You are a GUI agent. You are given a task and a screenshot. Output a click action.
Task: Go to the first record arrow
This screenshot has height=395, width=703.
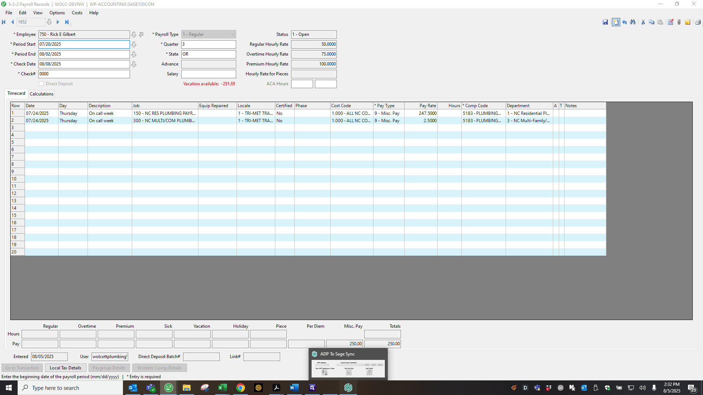click(4, 22)
